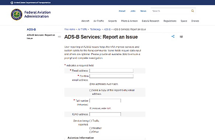Go to ADS-B breadcrumb link
This screenshot has width=215, height=140.
(x=107, y=29)
